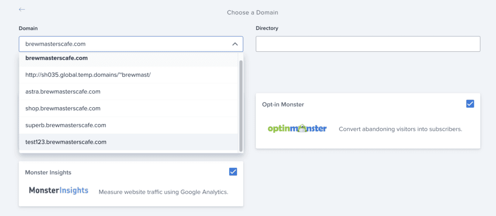Uncheck the Opt-in Monster checkbox

470,104
